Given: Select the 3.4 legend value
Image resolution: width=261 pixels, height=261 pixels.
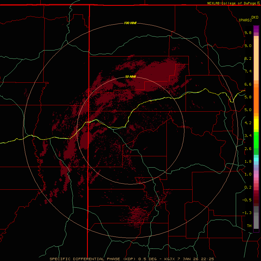Looking at the screenshot, I should [x=248, y=136].
